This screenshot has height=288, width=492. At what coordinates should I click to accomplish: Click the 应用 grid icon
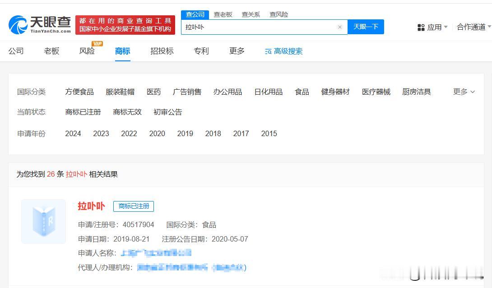pos(421,27)
